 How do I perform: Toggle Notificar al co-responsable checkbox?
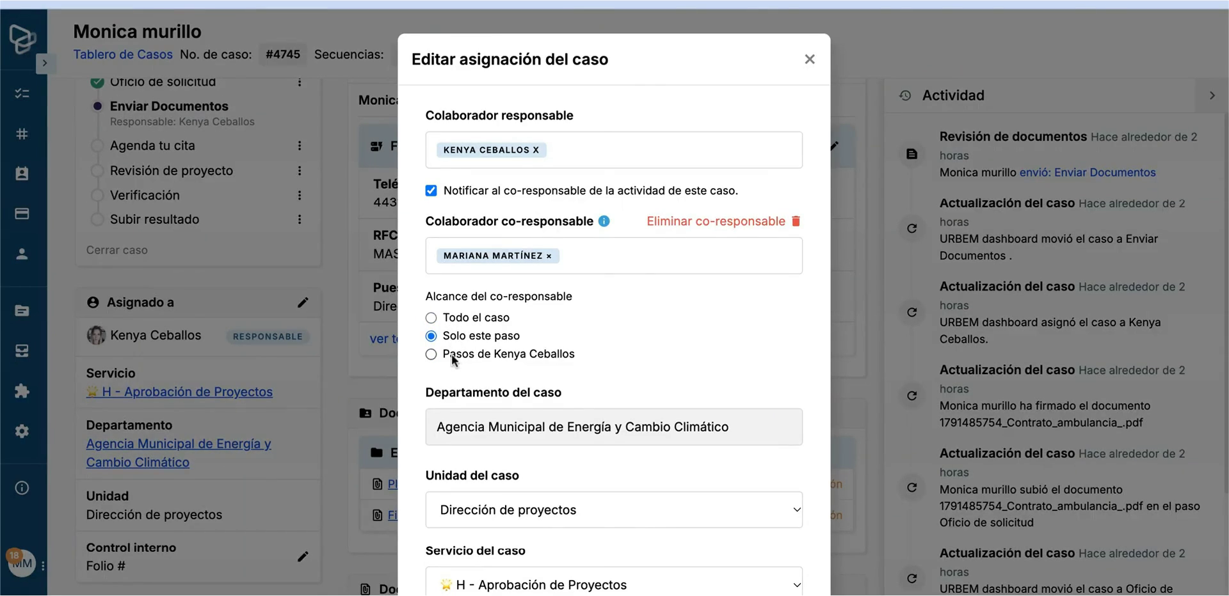(x=431, y=191)
